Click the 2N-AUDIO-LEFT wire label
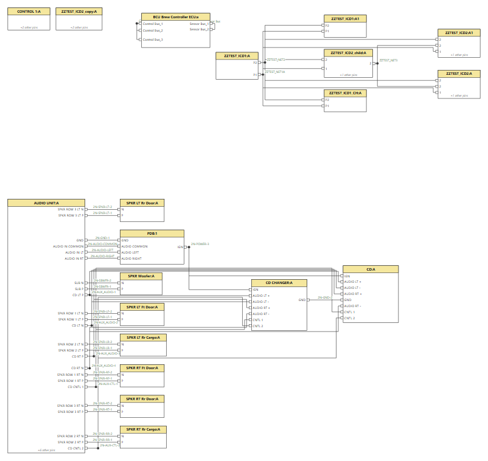Viewport: 488px width, 461px height. [x=102, y=250]
